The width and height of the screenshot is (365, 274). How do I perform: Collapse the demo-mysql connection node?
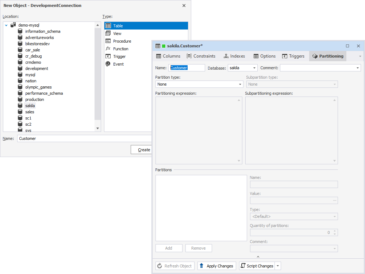coord(5,25)
